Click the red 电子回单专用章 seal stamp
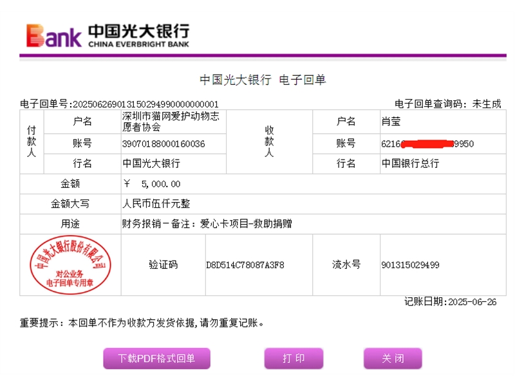This screenshot has height=386, width=515. click(70, 264)
